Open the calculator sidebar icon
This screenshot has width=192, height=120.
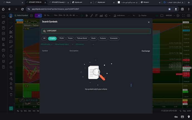click(3, 28)
